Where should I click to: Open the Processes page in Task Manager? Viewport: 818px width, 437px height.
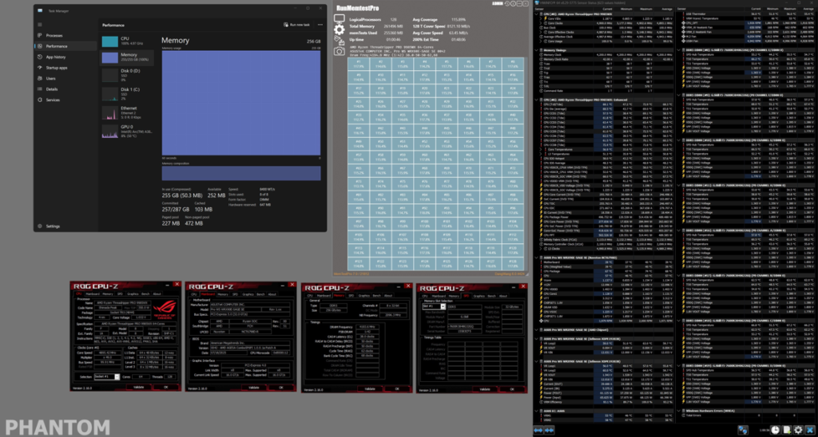click(x=54, y=36)
